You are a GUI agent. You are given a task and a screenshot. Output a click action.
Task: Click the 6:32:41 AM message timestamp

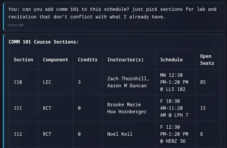[x=16, y=25]
